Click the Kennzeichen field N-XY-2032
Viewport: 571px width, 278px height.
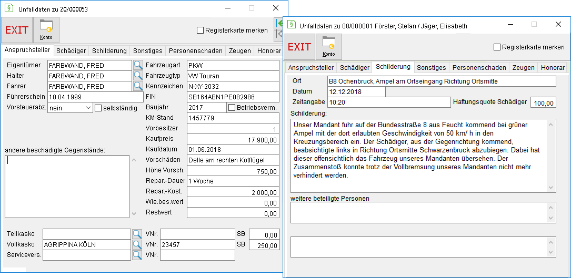233,87
